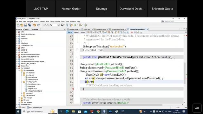Click the Debug Project icon
The height and width of the screenshot is (114, 203).
[x=80, y=25]
